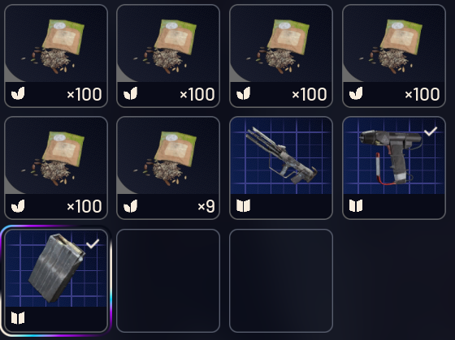Click the ×9 quantity label
This screenshot has width=455, height=340.
pyautogui.click(x=206, y=206)
